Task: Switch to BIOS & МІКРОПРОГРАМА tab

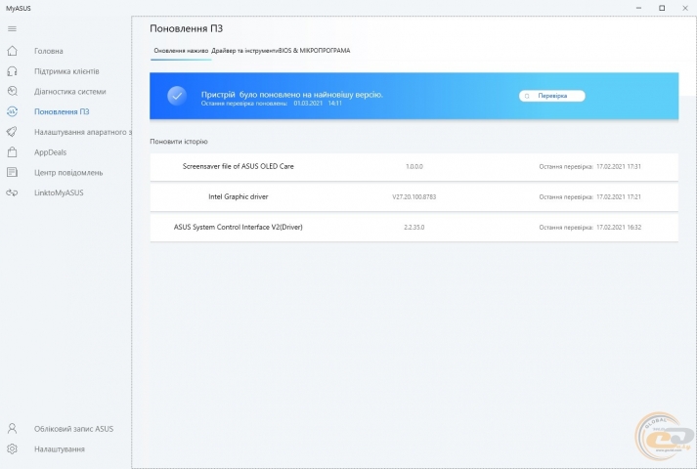Action: click(x=314, y=51)
